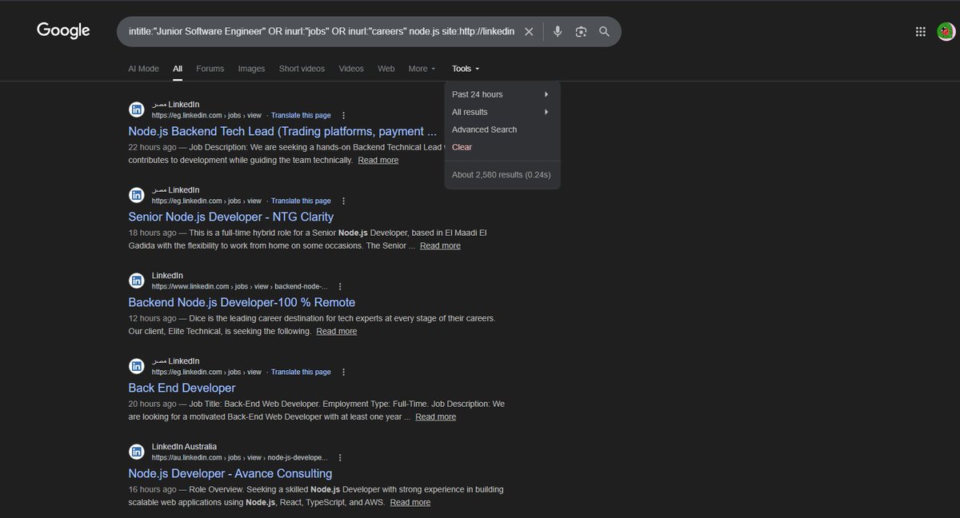The height and width of the screenshot is (518, 960).
Task: Open Senior Node.js Developer - NTG Clarity link
Action: pos(231,217)
